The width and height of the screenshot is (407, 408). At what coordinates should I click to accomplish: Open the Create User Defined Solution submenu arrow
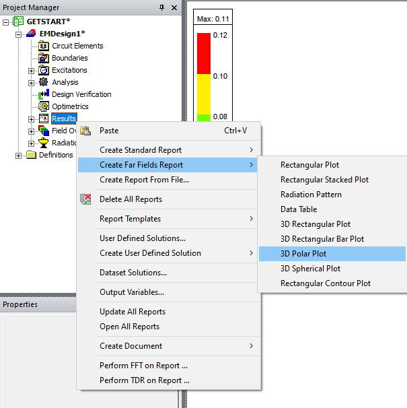coord(251,253)
